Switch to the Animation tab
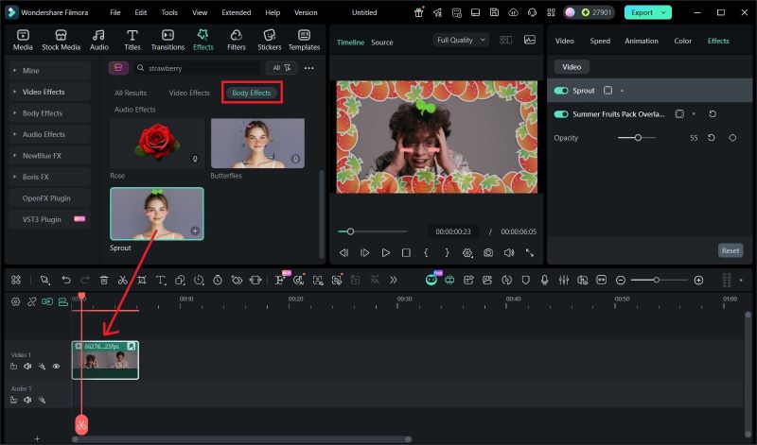757x445 pixels. pyautogui.click(x=641, y=42)
